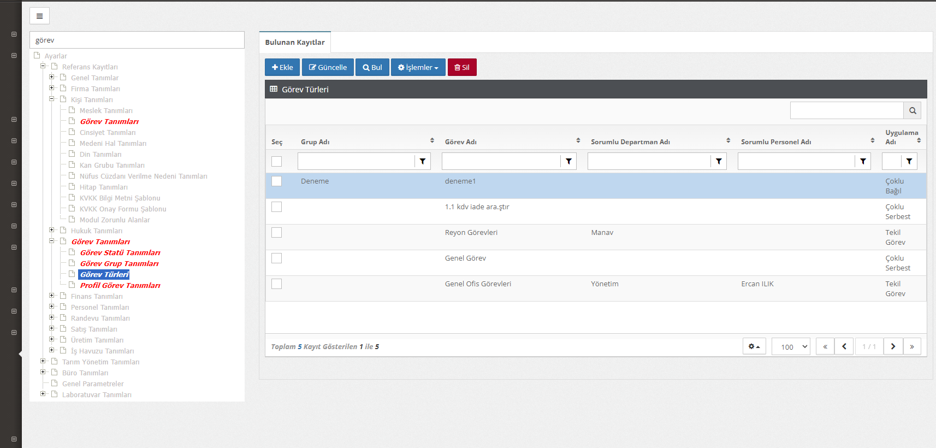Click filter icon under Sorumlu Departman Adı
This screenshot has height=448, width=936.
click(x=719, y=161)
